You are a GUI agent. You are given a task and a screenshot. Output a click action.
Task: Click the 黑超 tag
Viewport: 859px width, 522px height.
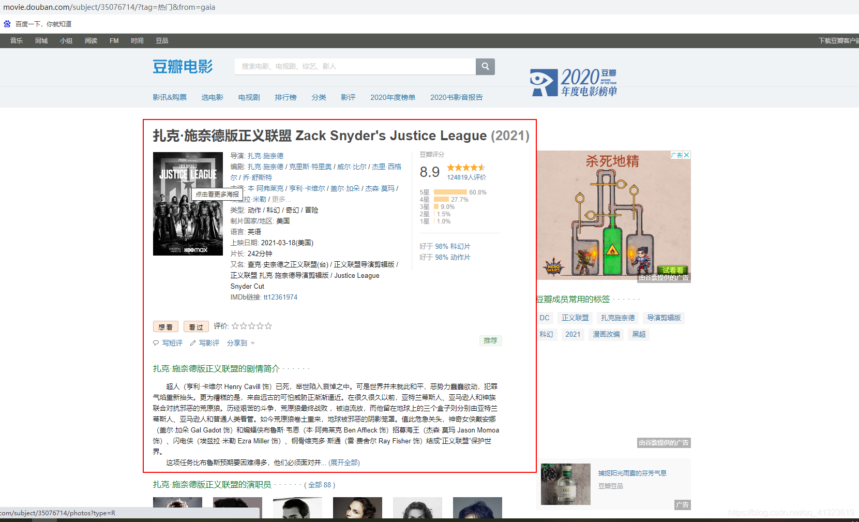click(639, 334)
